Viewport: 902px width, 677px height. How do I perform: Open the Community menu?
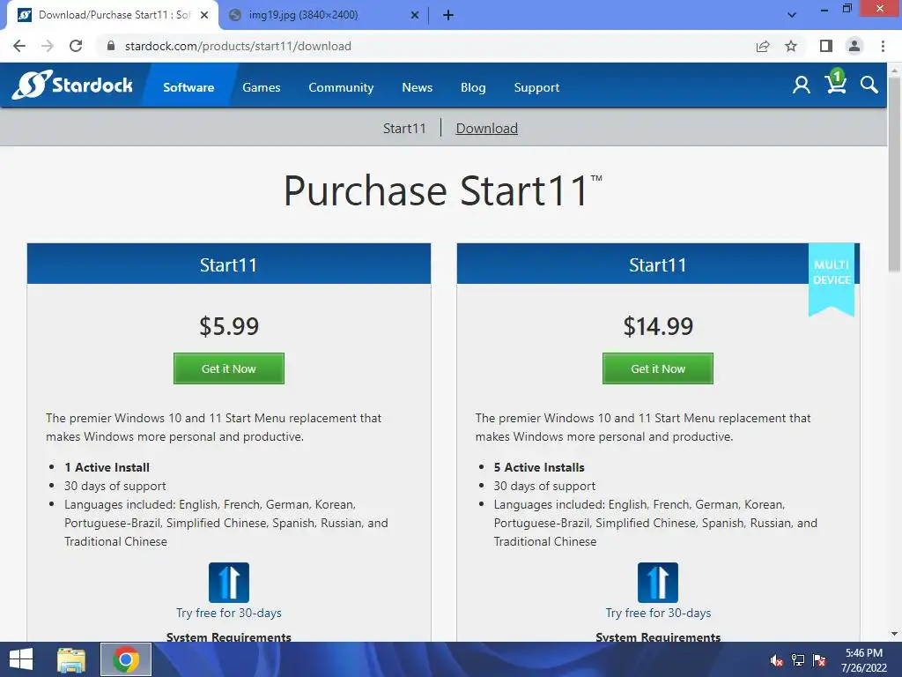click(341, 87)
